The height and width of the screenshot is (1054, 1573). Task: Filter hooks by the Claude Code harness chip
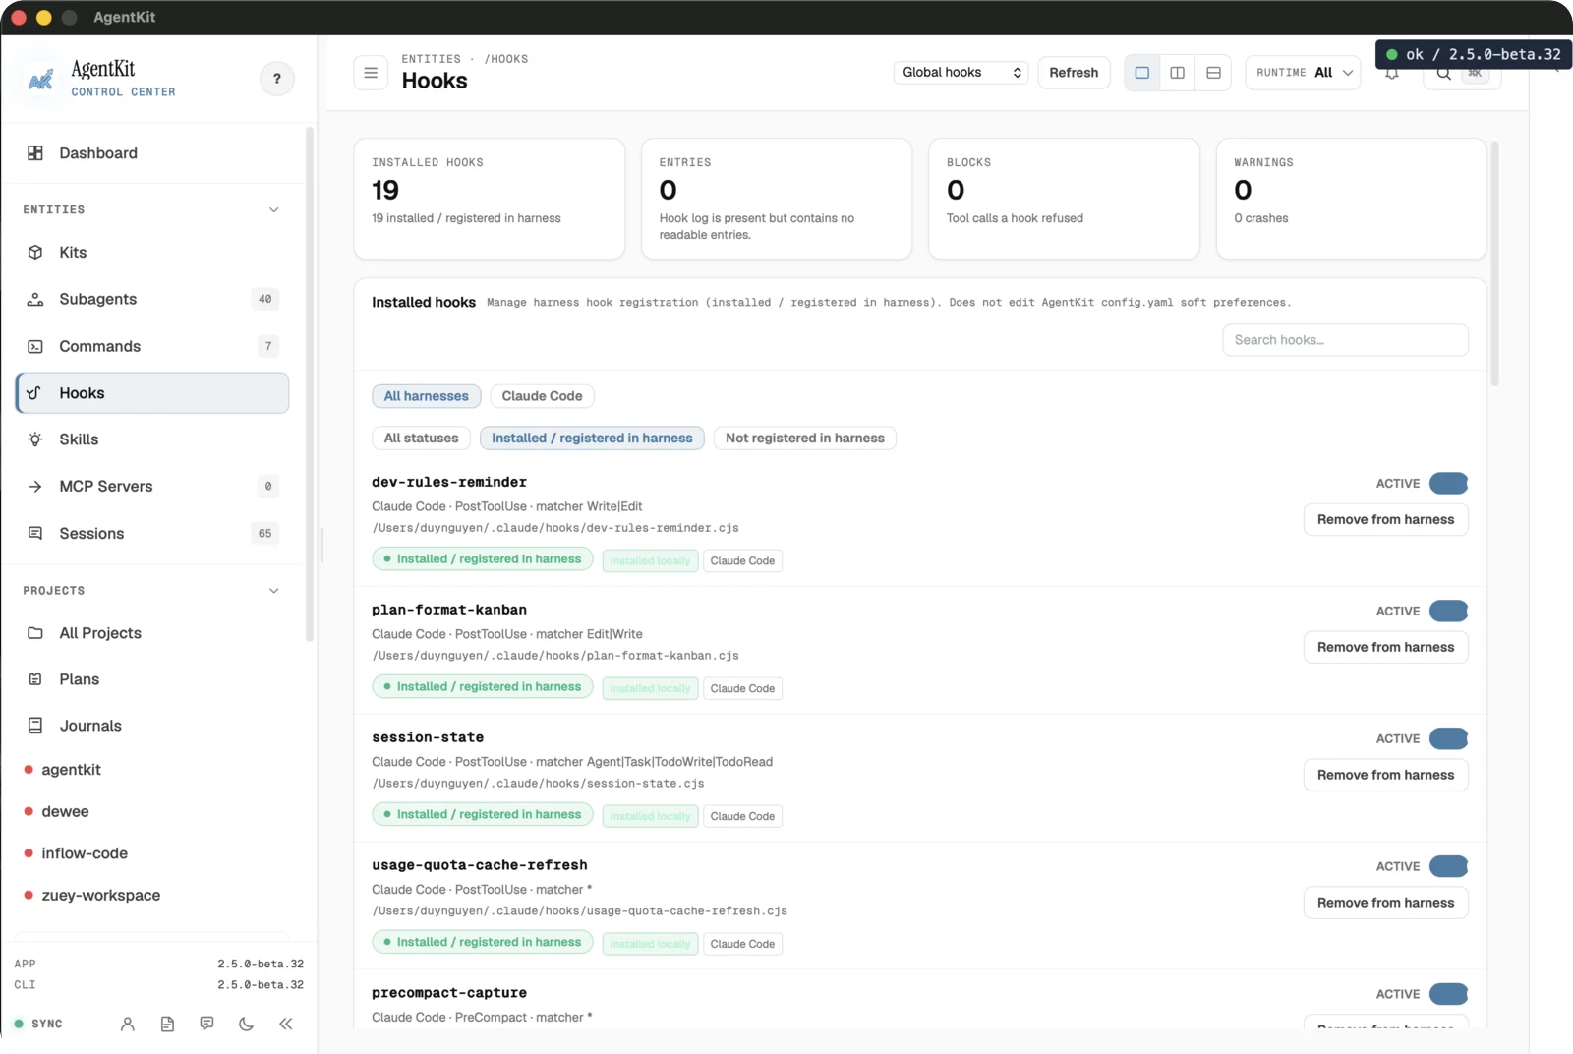coord(542,396)
